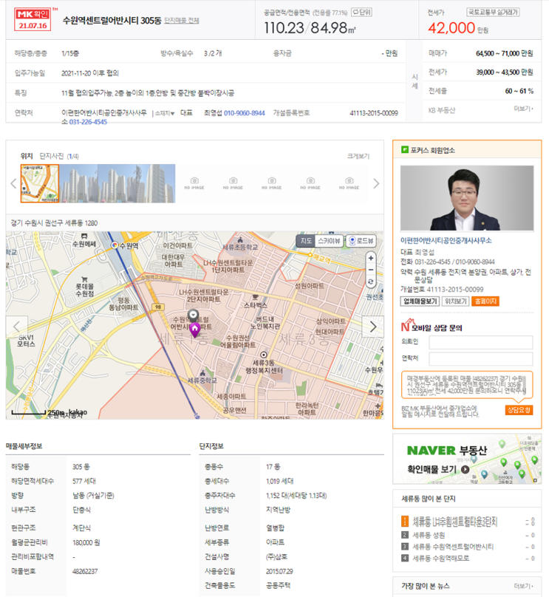Open NAVER 부동산 확인매물 보기 banner
This screenshot has height=597, width=549.
pyautogui.click(x=467, y=459)
